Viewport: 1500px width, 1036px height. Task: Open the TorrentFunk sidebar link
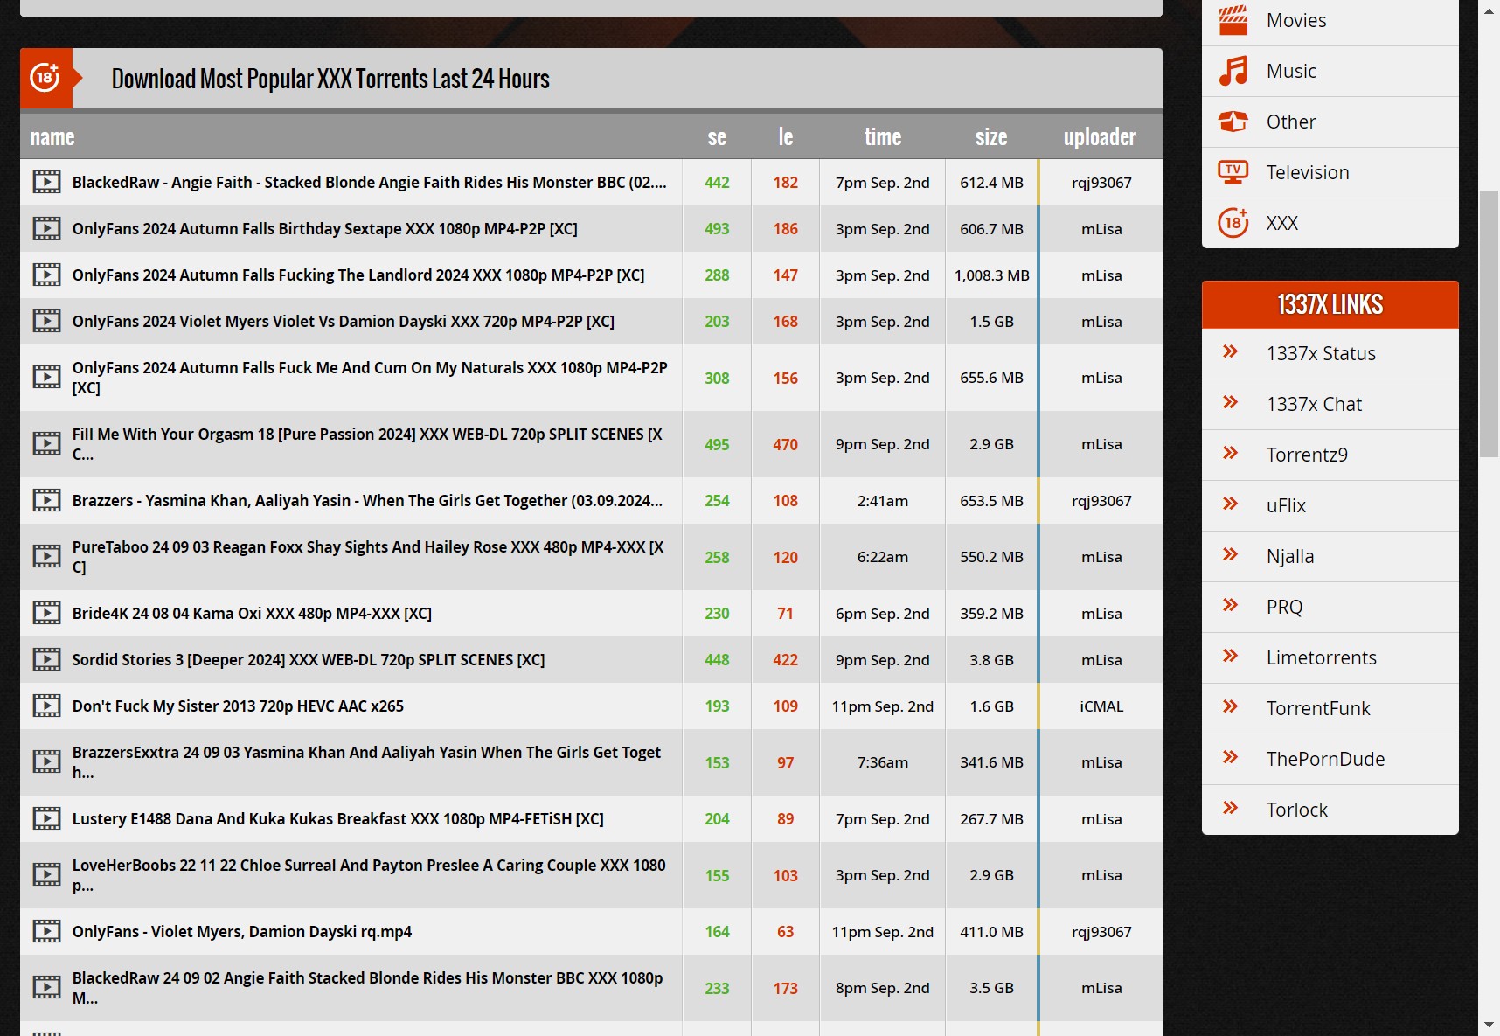click(1317, 709)
